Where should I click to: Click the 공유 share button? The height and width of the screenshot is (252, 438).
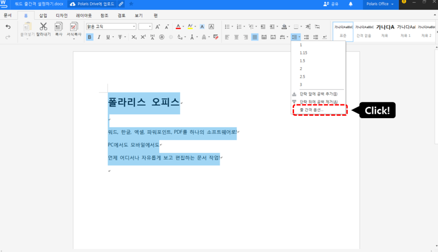coord(331,4)
